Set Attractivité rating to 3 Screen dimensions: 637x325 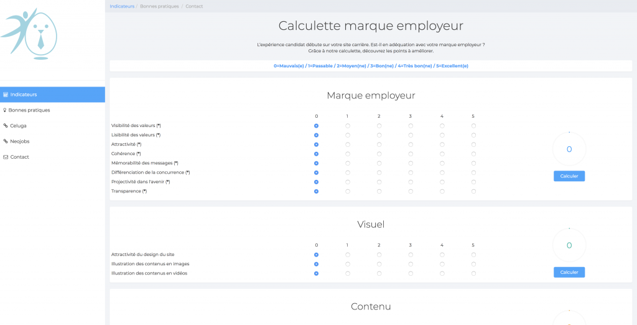pyautogui.click(x=411, y=144)
